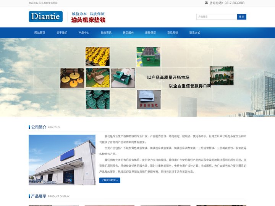Open the 关于我们 menu item
The width and height of the screenshot is (275, 206).
point(62,33)
